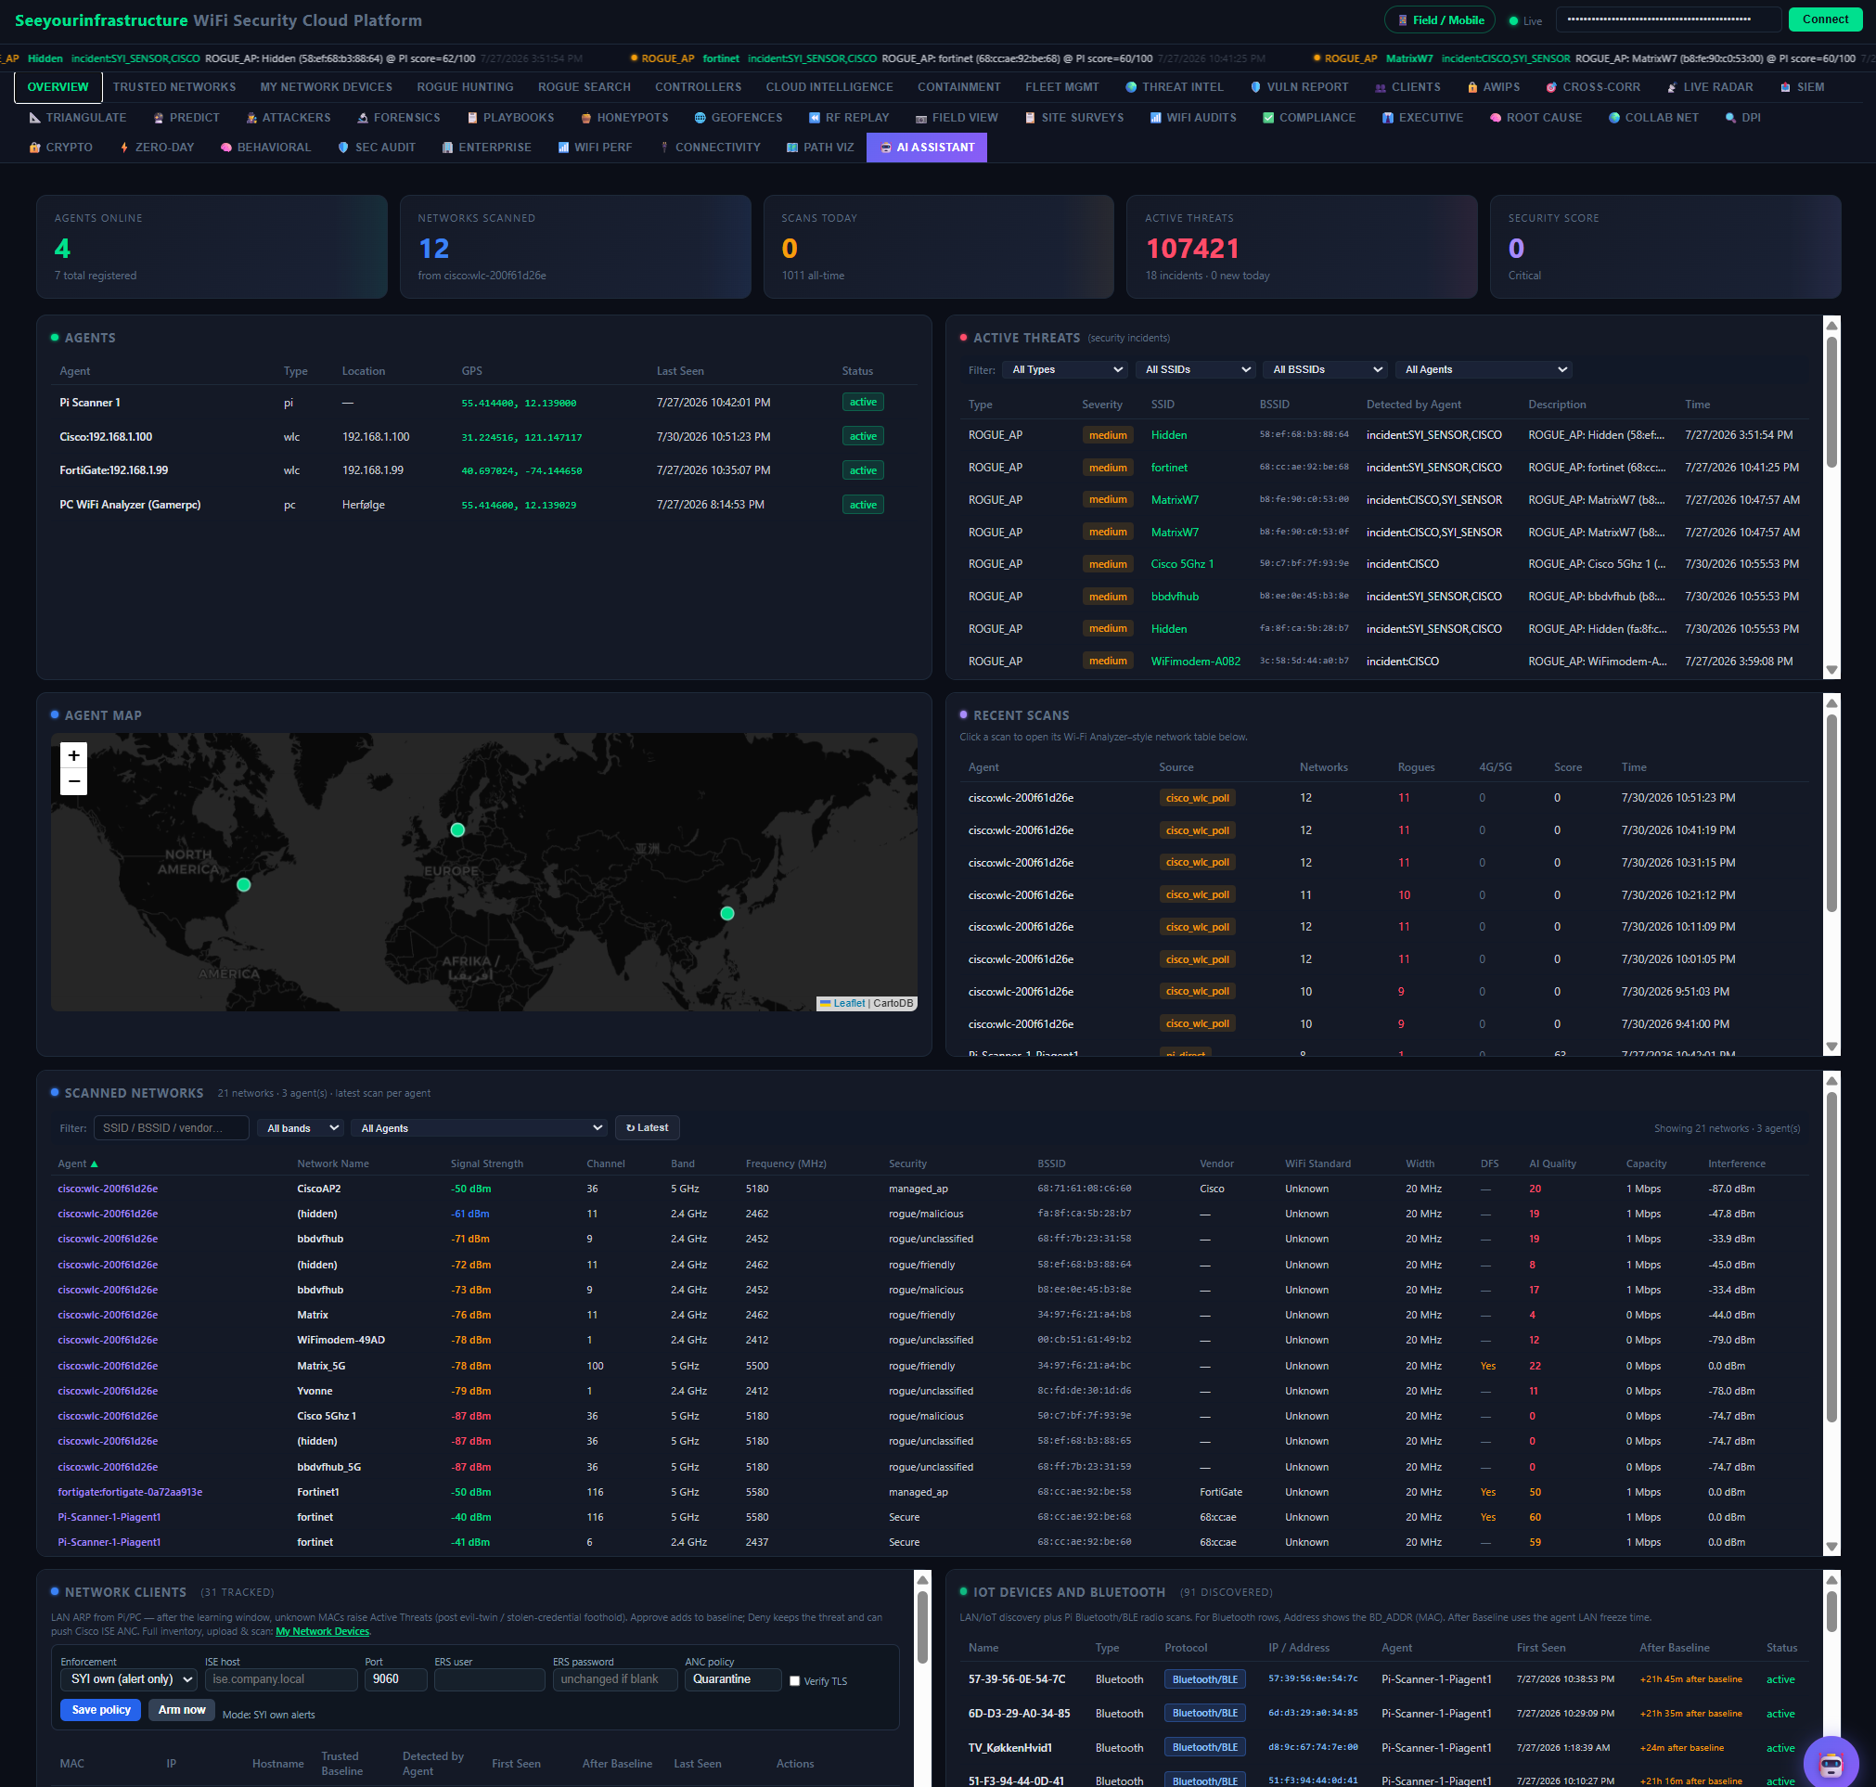
Task: Open the Triangulate tab
Action: pyautogui.click(x=77, y=117)
